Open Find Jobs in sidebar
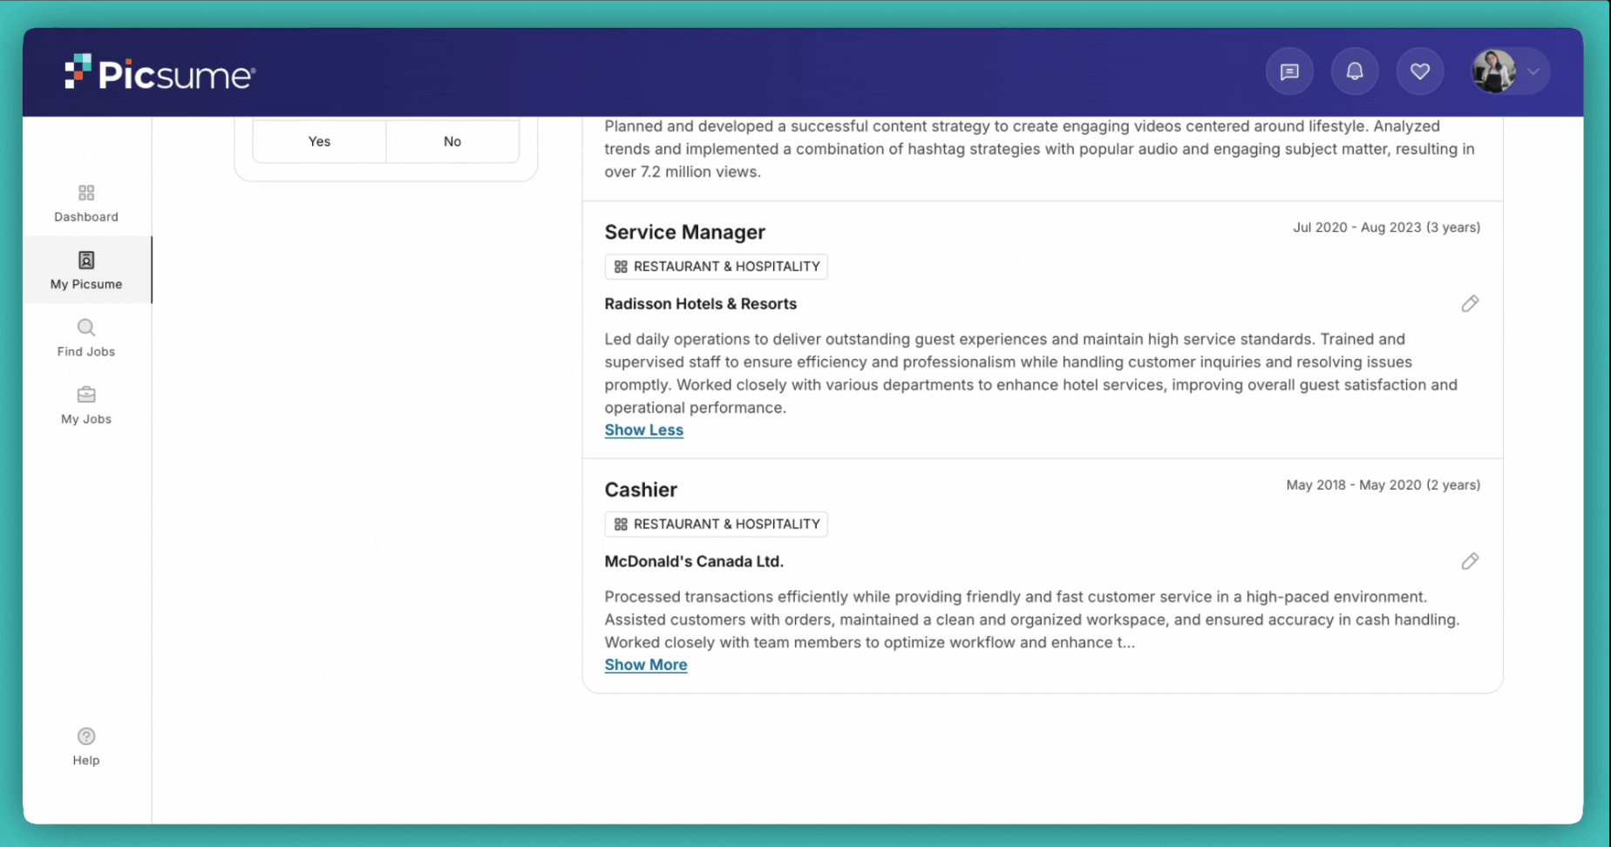Viewport: 1611px width, 847px height. click(x=86, y=338)
